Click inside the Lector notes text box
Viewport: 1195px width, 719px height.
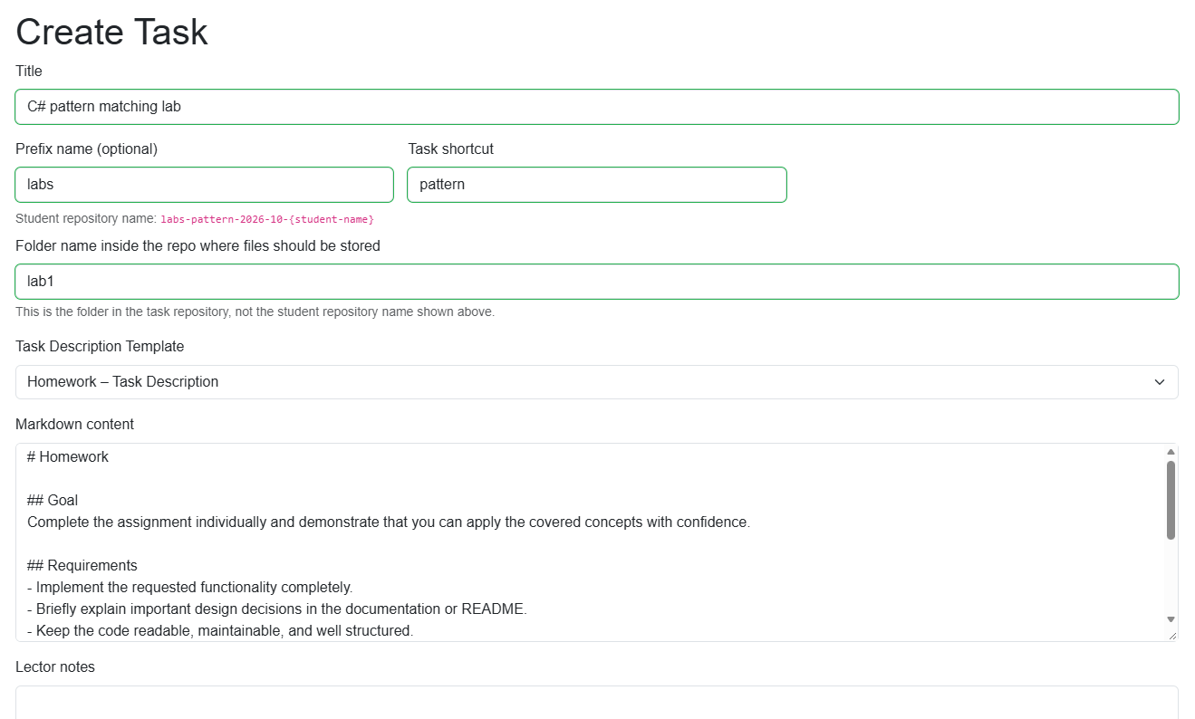click(596, 703)
